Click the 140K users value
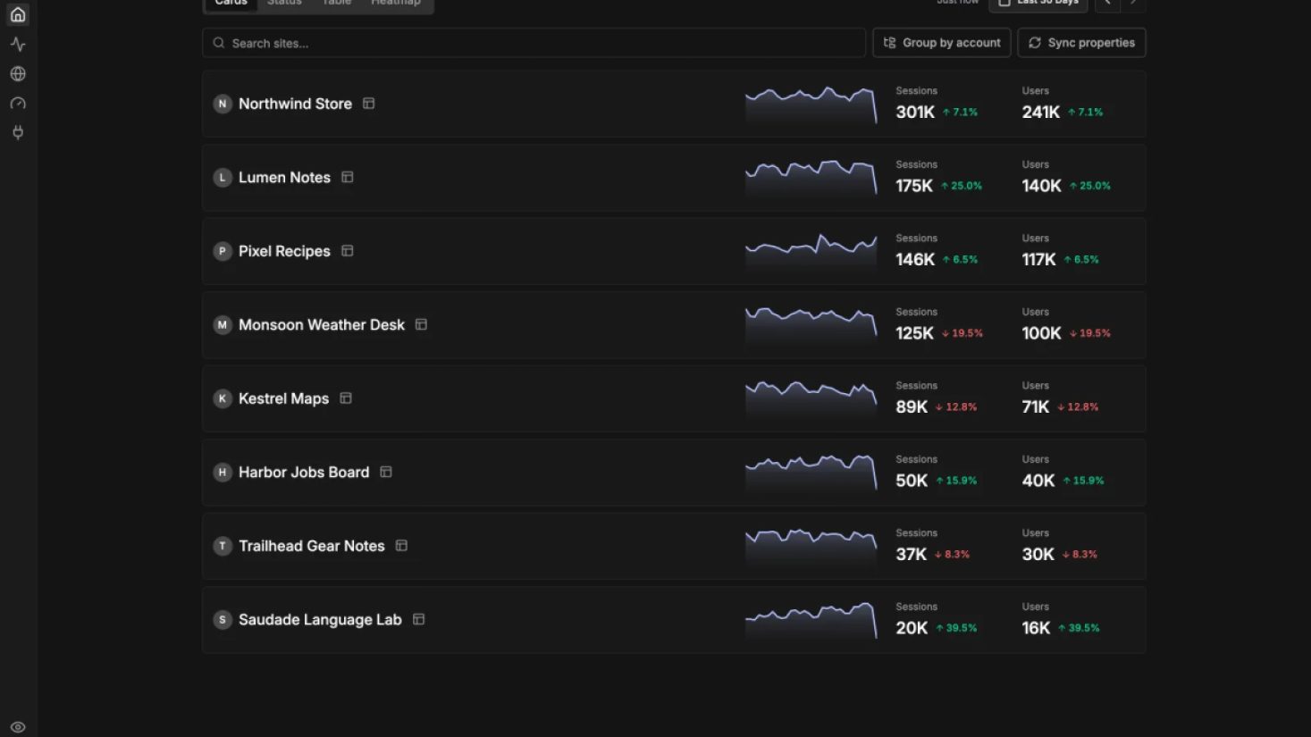The image size is (1311, 737). click(1042, 186)
